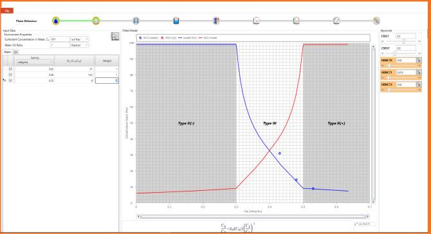Switch to the Oil tab
431x234 pixels.
coord(15,52)
